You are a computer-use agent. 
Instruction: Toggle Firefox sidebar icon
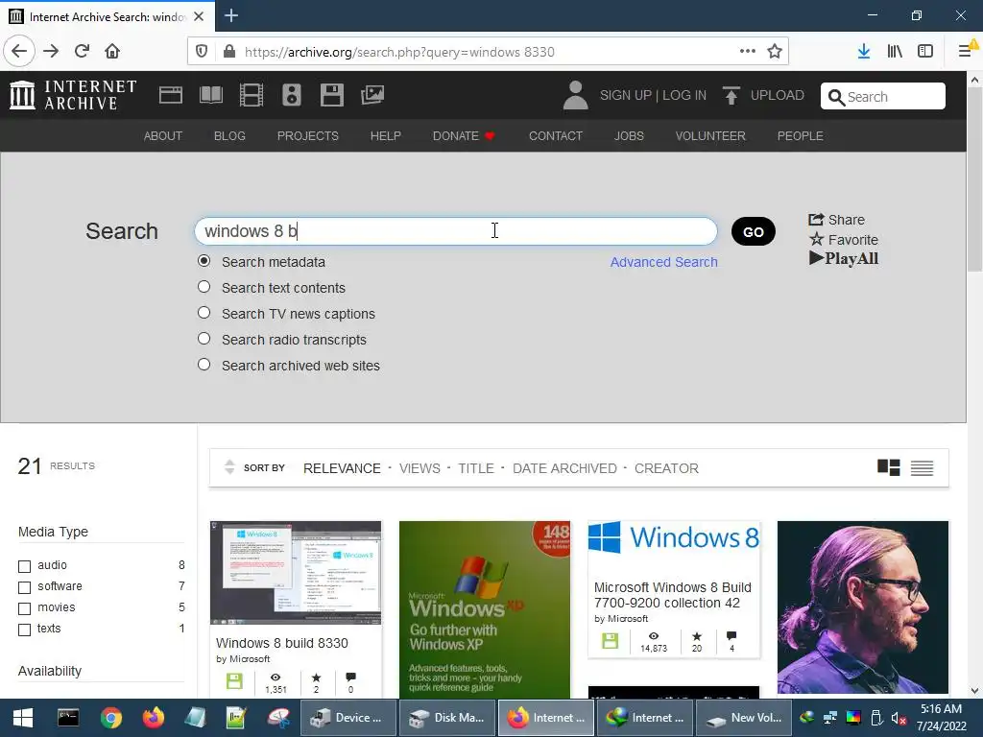925,52
